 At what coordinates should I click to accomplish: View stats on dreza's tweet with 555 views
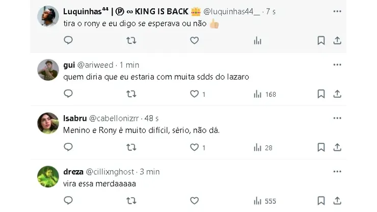click(264, 201)
